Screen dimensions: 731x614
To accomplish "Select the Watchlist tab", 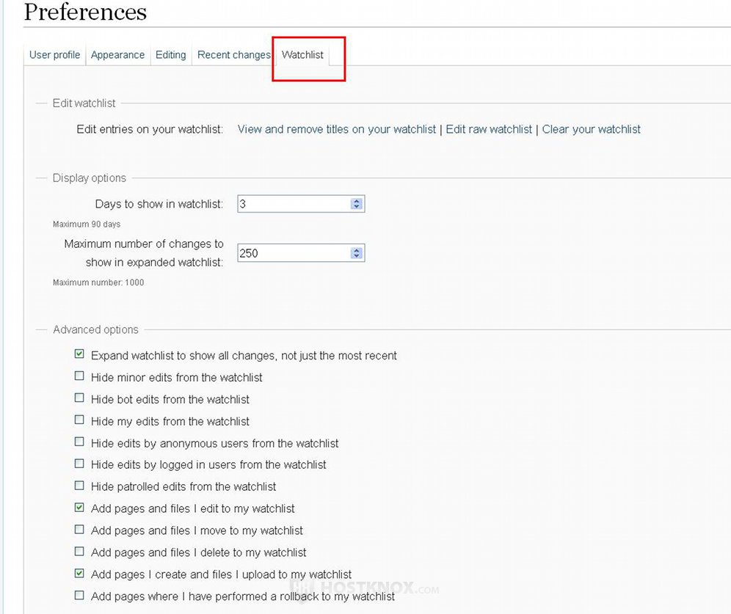I will (302, 55).
